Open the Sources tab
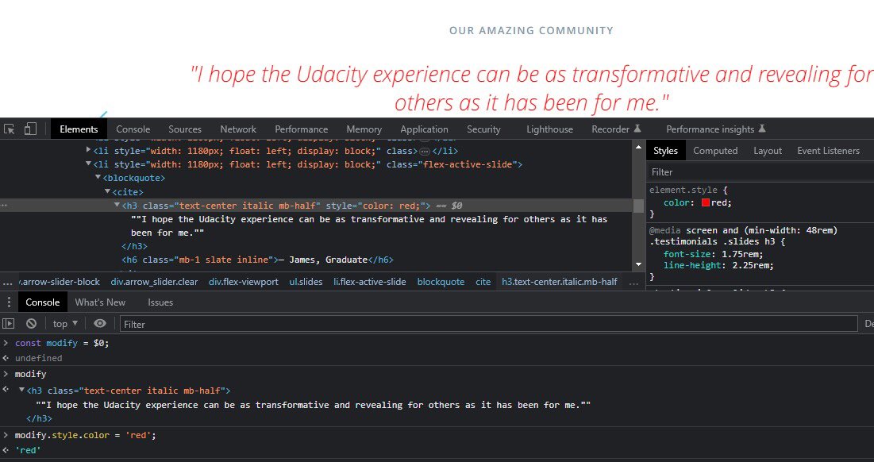The height and width of the screenshot is (462, 874). (185, 129)
